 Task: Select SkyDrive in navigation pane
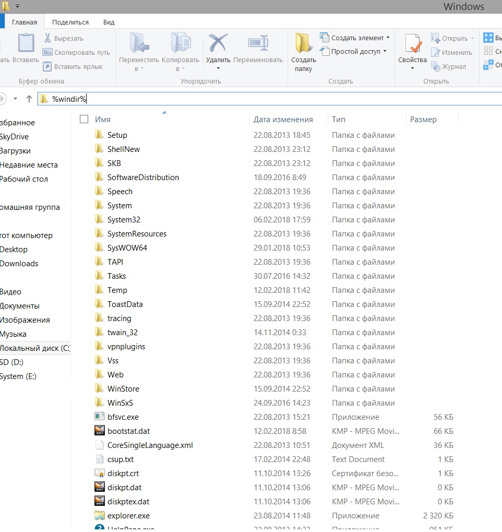click(x=14, y=136)
